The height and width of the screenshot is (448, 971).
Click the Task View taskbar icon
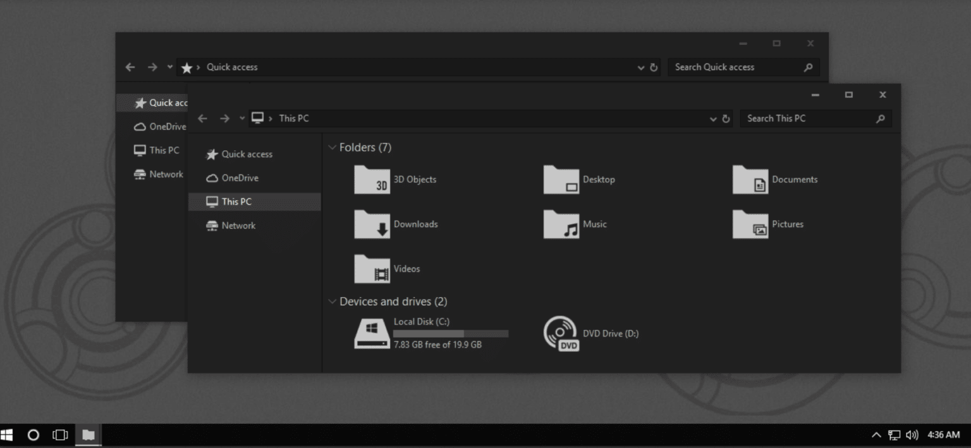tap(60, 435)
